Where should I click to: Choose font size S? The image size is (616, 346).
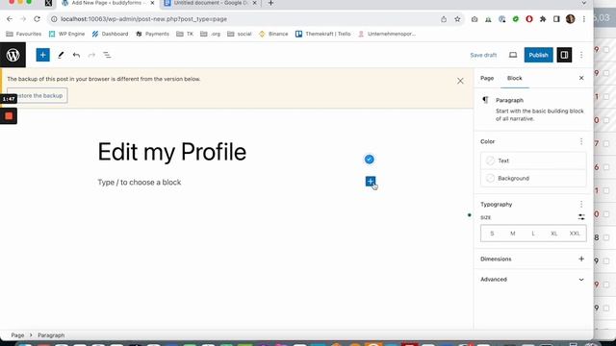pyautogui.click(x=492, y=234)
